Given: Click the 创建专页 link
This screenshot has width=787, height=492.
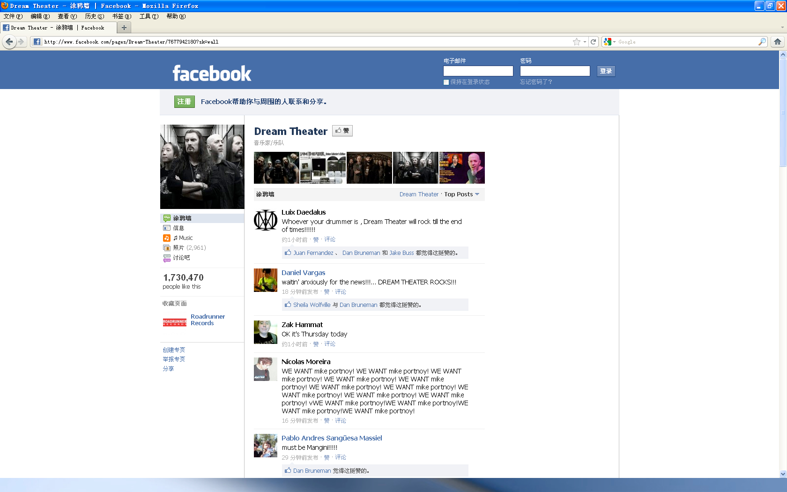Looking at the screenshot, I should [174, 350].
